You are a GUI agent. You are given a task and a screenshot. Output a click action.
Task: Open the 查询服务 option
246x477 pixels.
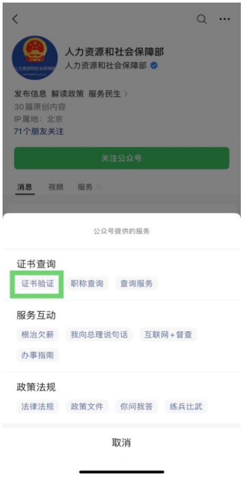pos(136,284)
